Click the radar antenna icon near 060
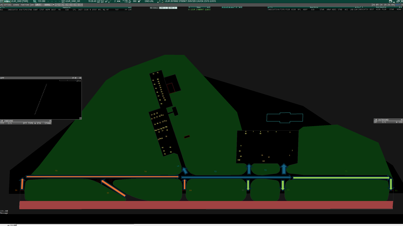This screenshot has height=226, width=403. 139,1
